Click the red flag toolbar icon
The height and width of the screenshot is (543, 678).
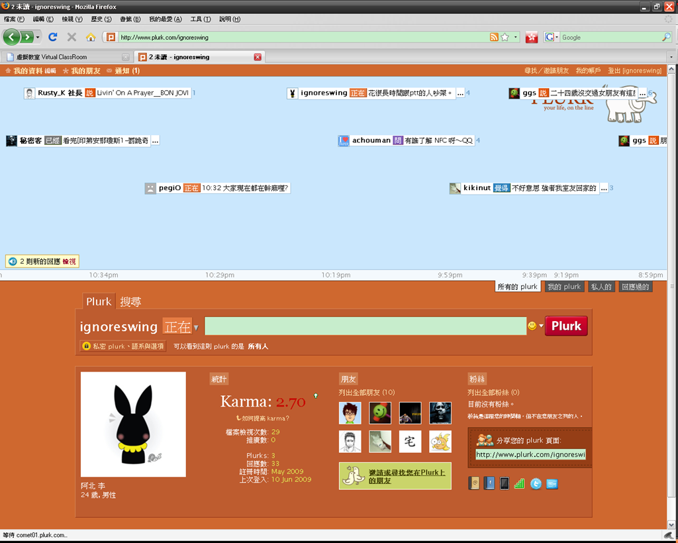point(532,37)
